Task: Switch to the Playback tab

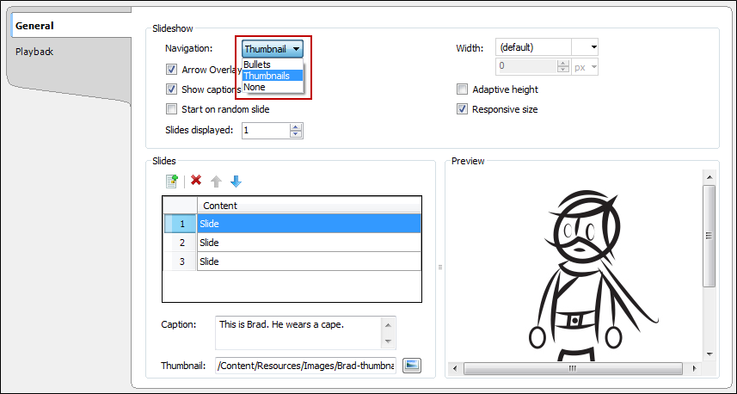Action: coord(34,52)
